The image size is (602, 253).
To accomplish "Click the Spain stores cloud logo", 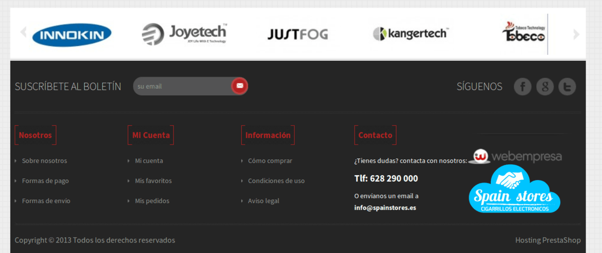I will 514,189.
